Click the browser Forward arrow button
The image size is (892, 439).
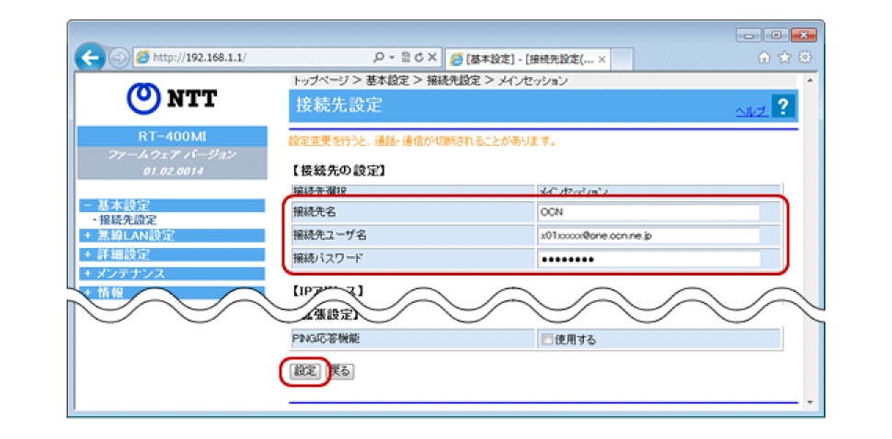click(120, 59)
